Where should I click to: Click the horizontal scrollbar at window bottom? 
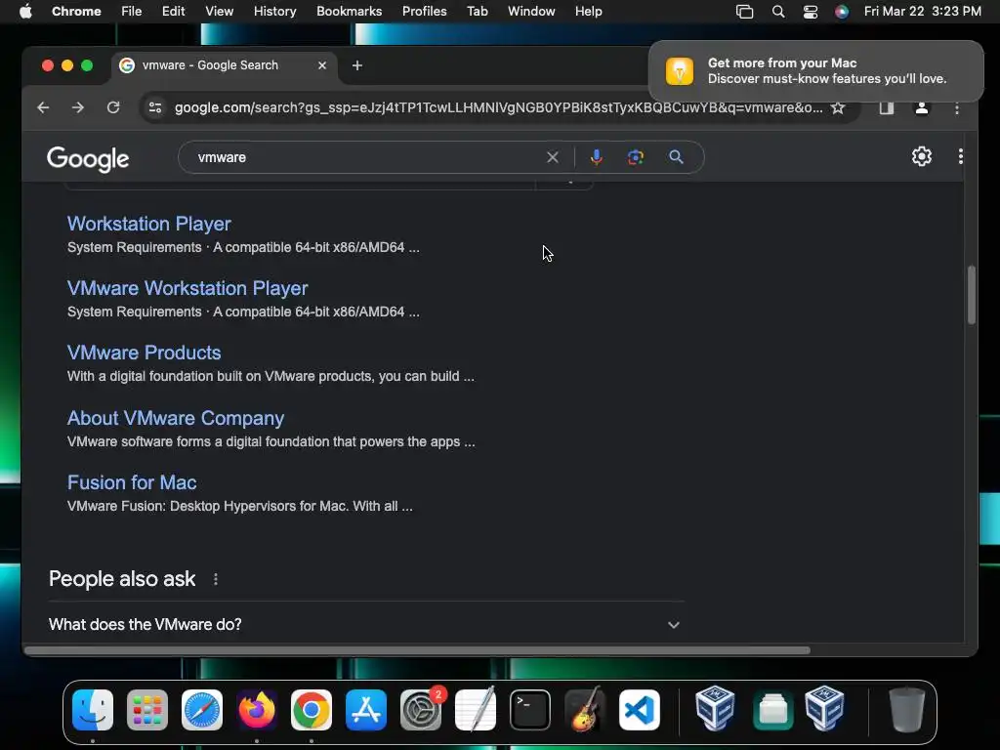click(417, 650)
